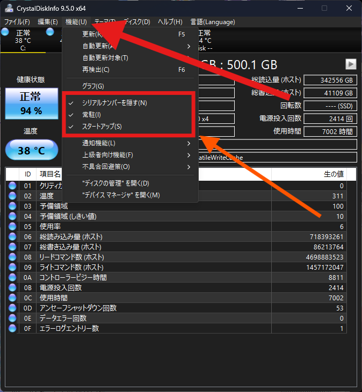Viewport: 362px width, 392px height.
Task: Uncheck the 常駐(I) menu option
Action: coord(91,115)
